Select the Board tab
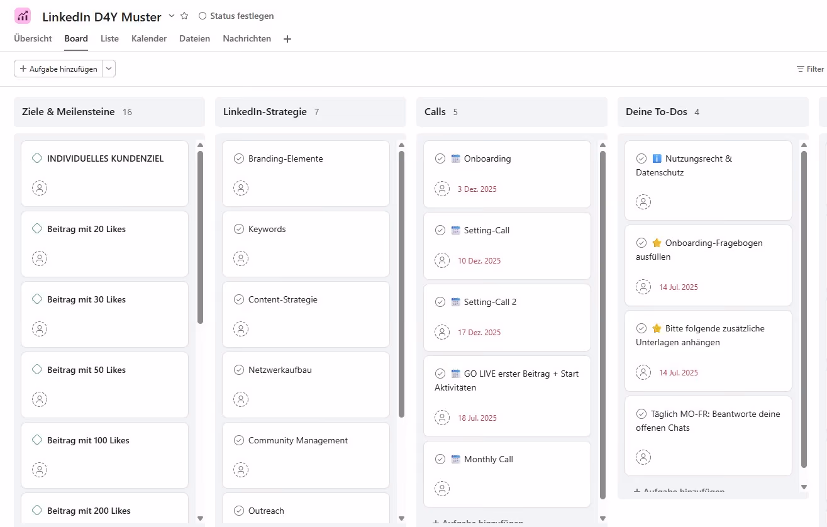Screen dimensions: 827x527 tap(76, 38)
